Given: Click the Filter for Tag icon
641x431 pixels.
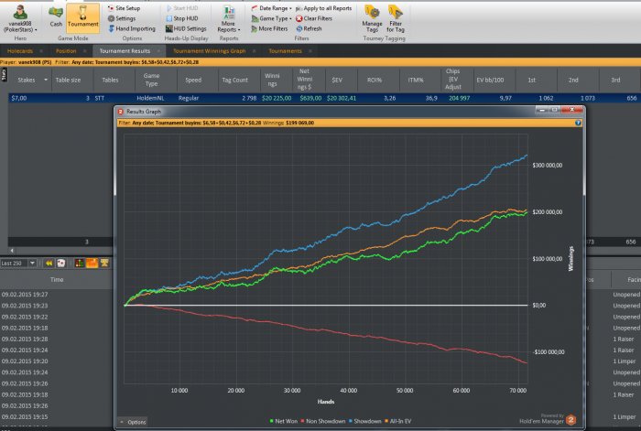Looking at the screenshot, I should tap(397, 17).
